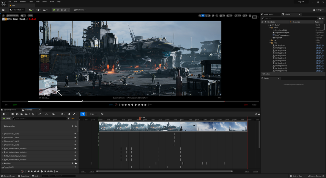
Task: Open the Select Mode dropdown
Action: click(17, 10)
